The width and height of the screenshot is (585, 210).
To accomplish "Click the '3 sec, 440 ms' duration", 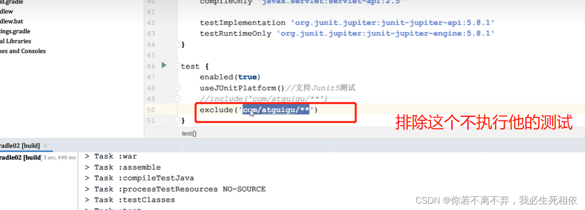I will pos(59,157).
